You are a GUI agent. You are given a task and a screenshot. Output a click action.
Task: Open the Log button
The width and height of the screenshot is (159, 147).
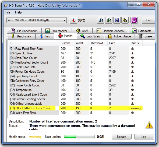(x=144, y=137)
